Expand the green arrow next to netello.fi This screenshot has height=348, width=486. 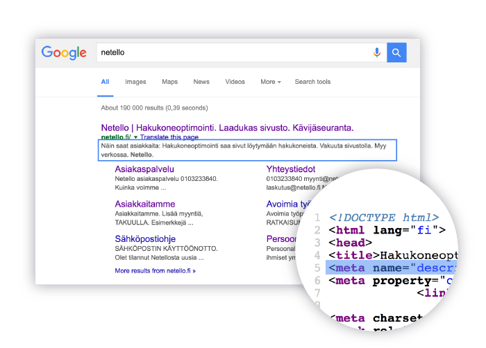point(135,137)
